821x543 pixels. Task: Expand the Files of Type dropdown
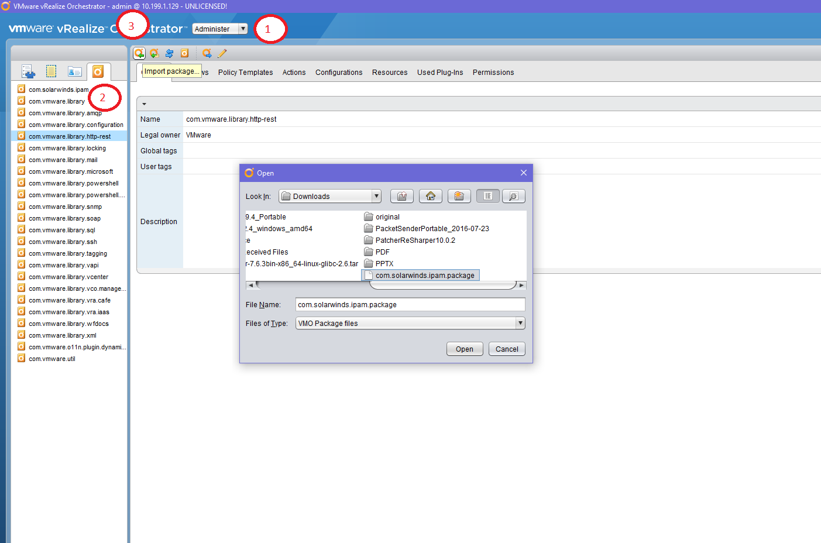pos(520,323)
